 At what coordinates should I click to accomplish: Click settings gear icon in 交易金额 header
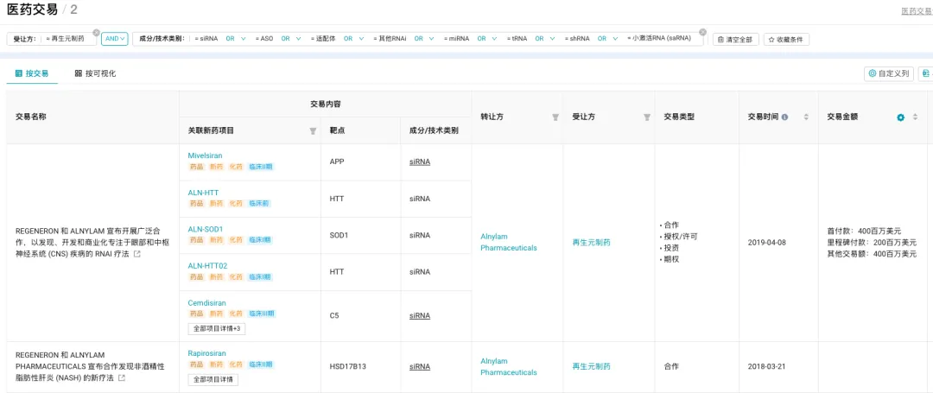pyautogui.click(x=900, y=117)
